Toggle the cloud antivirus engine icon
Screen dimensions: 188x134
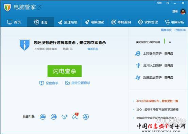click(x=43, y=117)
